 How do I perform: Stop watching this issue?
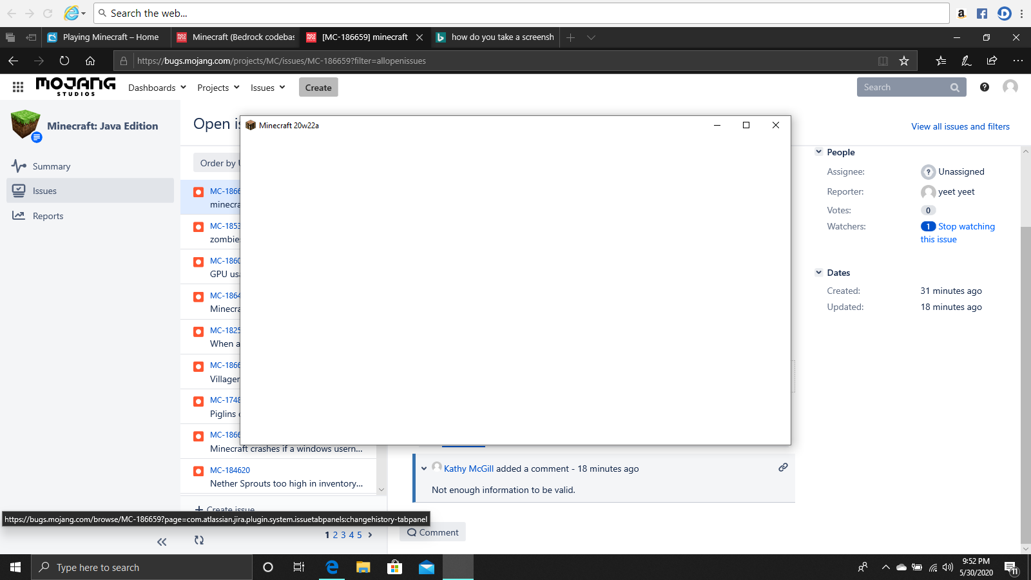pos(966,226)
